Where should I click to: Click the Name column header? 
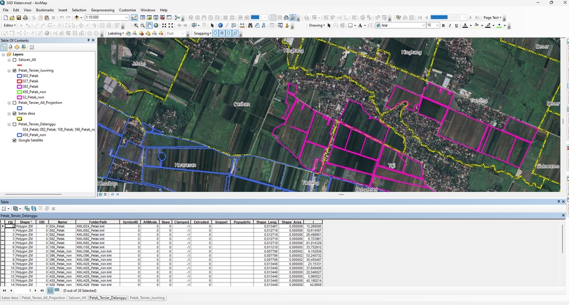(62, 221)
